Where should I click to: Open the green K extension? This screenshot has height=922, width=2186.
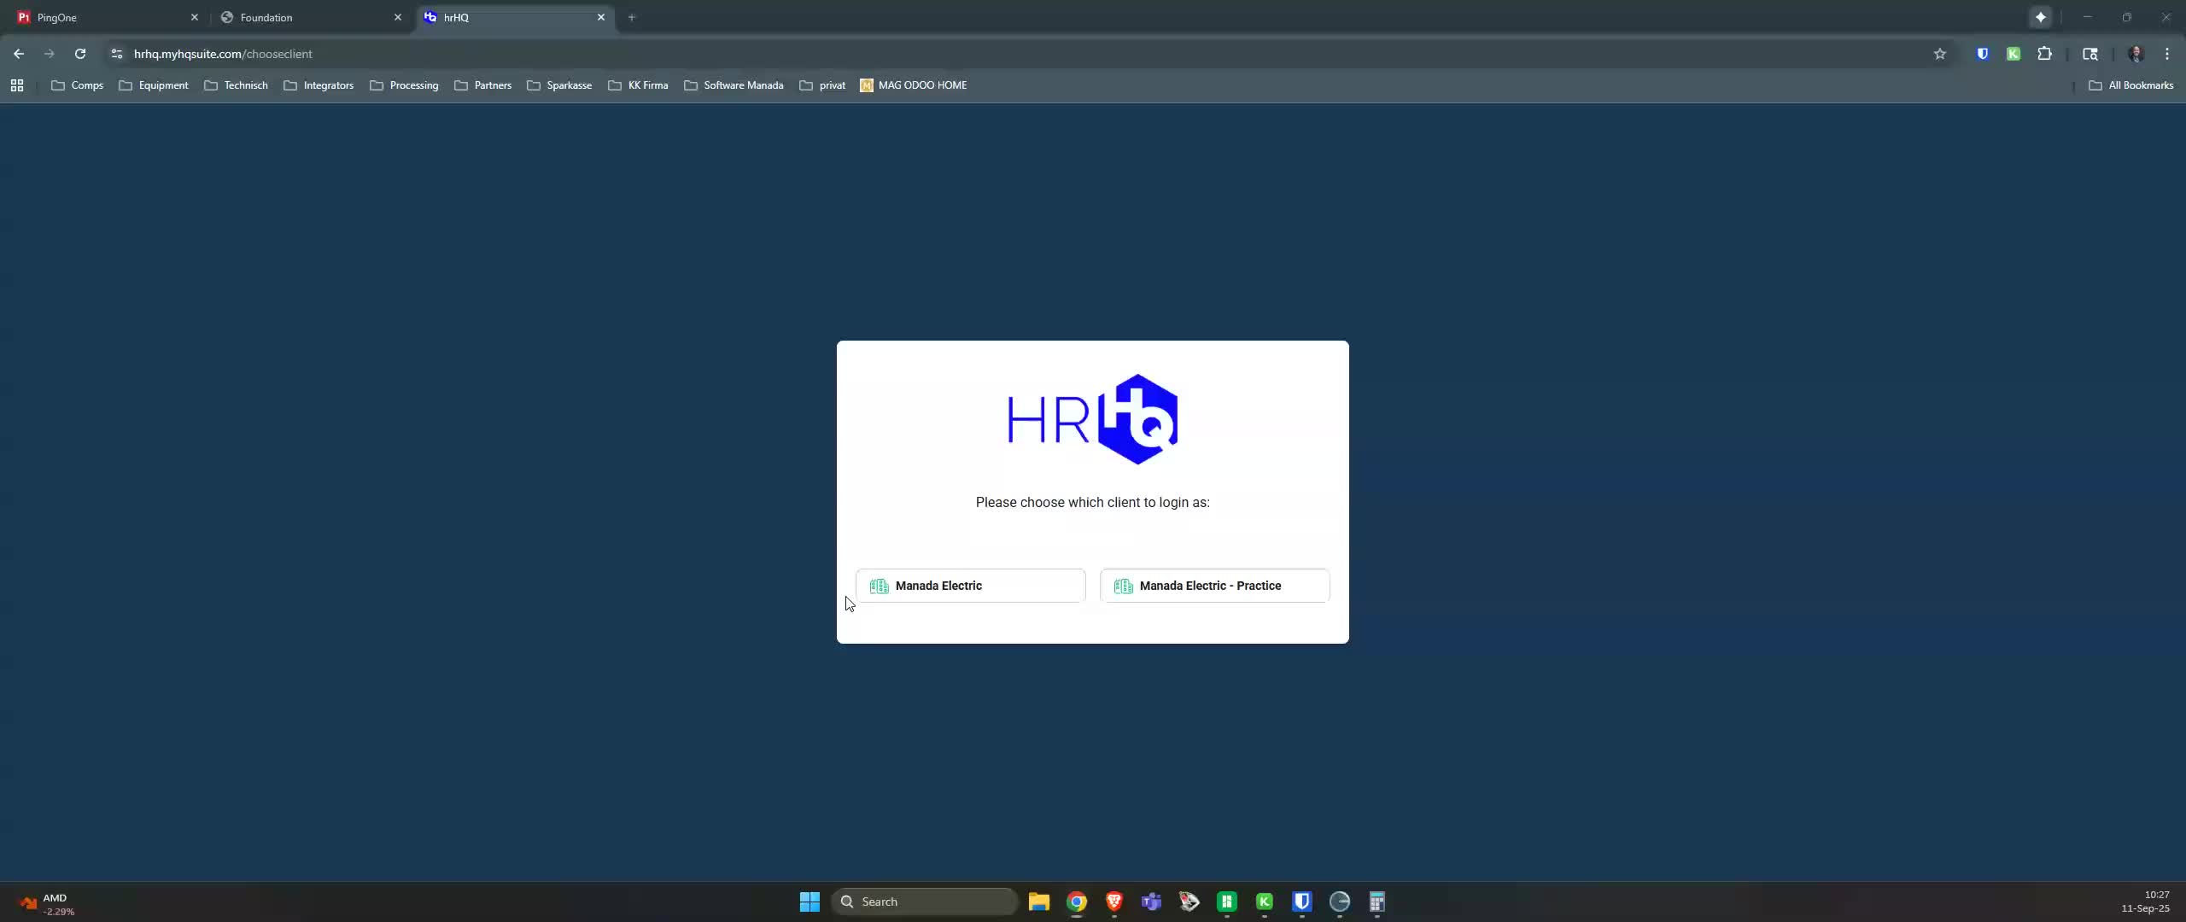click(x=2014, y=54)
